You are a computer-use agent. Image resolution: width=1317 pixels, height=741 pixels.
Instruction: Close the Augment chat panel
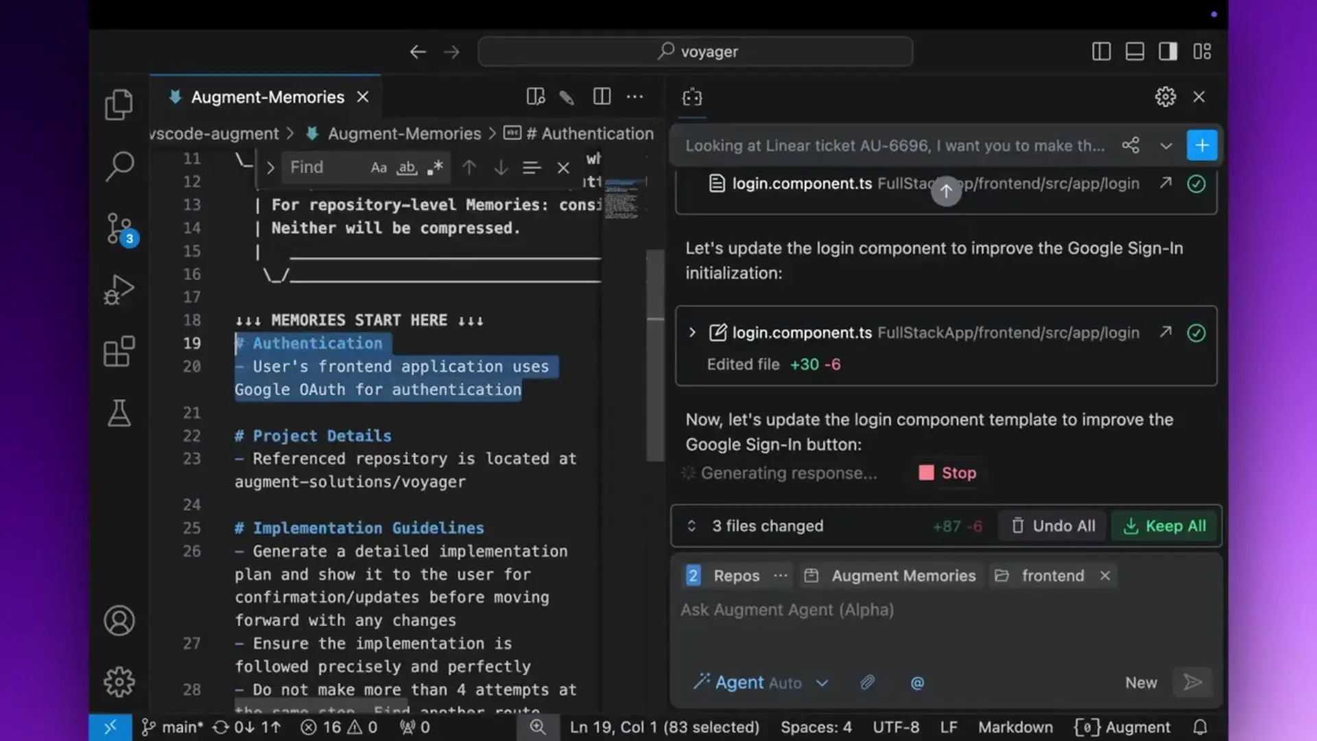click(x=1199, y=97)
